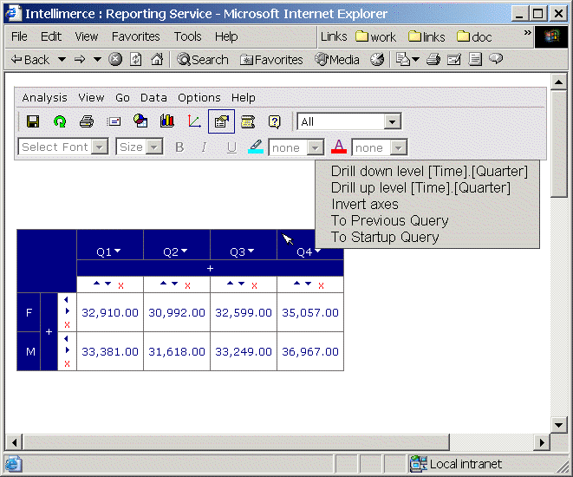The image size is (573, 477).
Task: Open the Q1 column header dropdown
Action: coord(117,251)
